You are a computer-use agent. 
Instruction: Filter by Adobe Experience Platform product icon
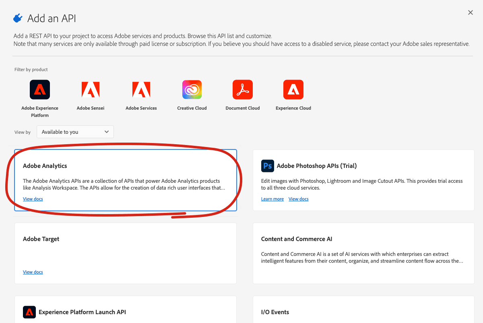point(40,90)
